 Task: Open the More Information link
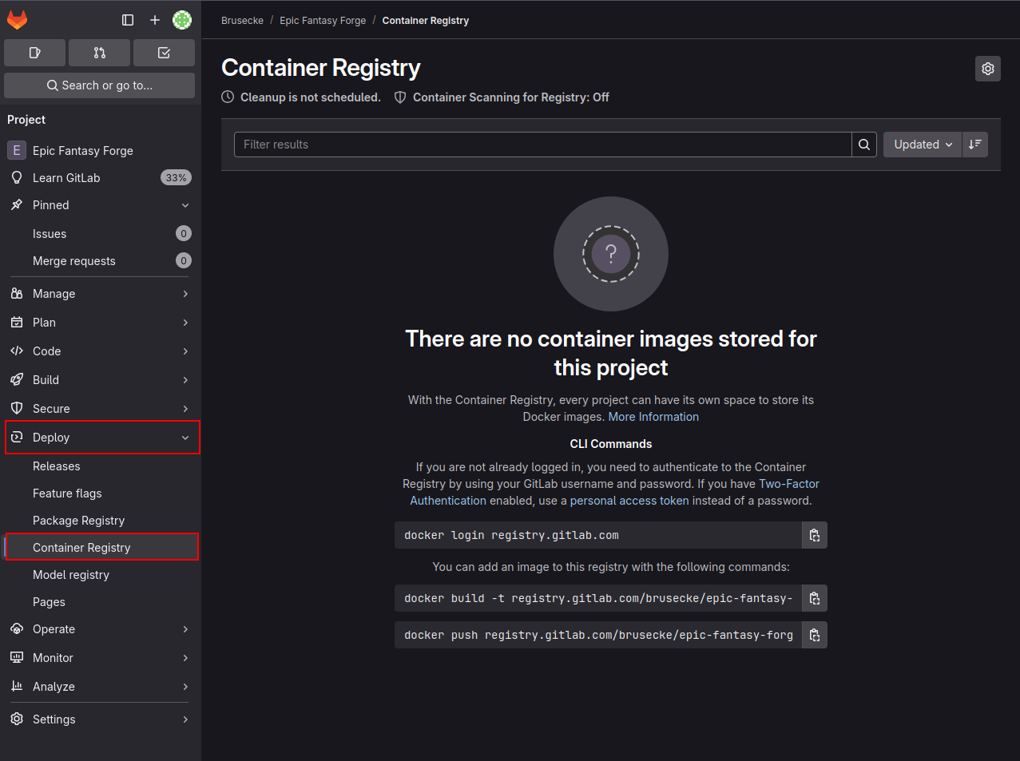point(653,417)
